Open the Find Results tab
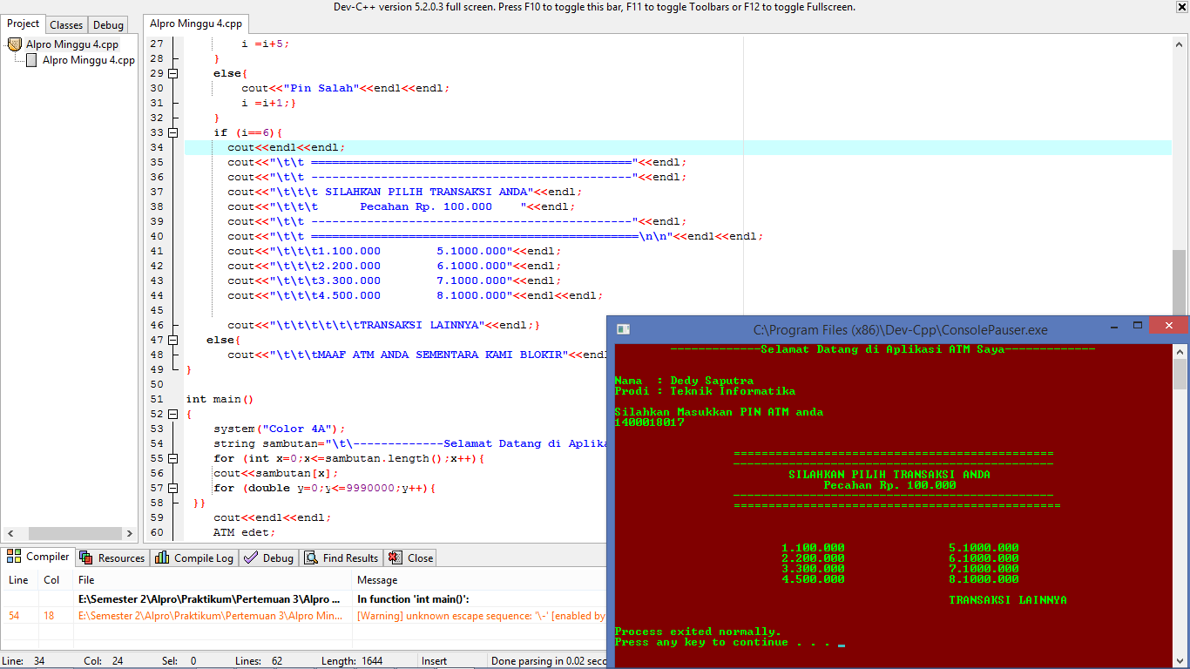The image size is (1190, 669). pyautogui.click(x=341, y=558)
